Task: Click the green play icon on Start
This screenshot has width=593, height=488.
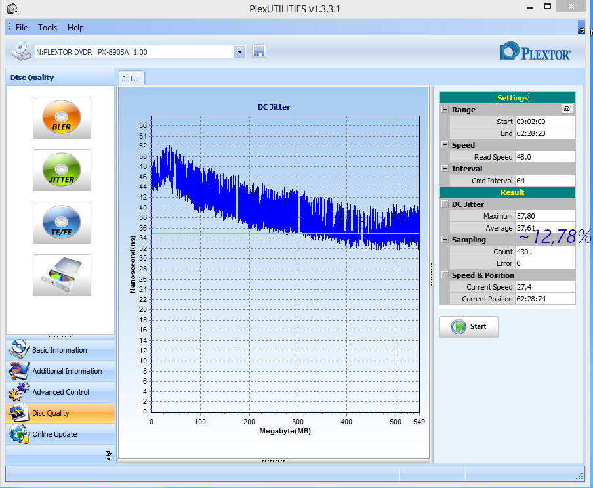Action: 459,326
